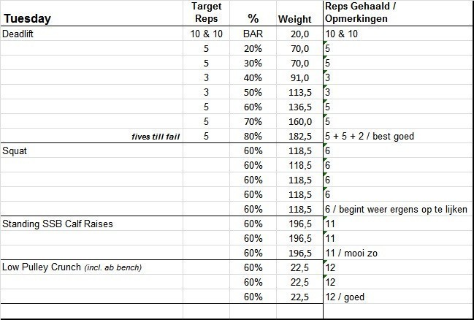Click the 91,0 weight cell

pos(301,78)
